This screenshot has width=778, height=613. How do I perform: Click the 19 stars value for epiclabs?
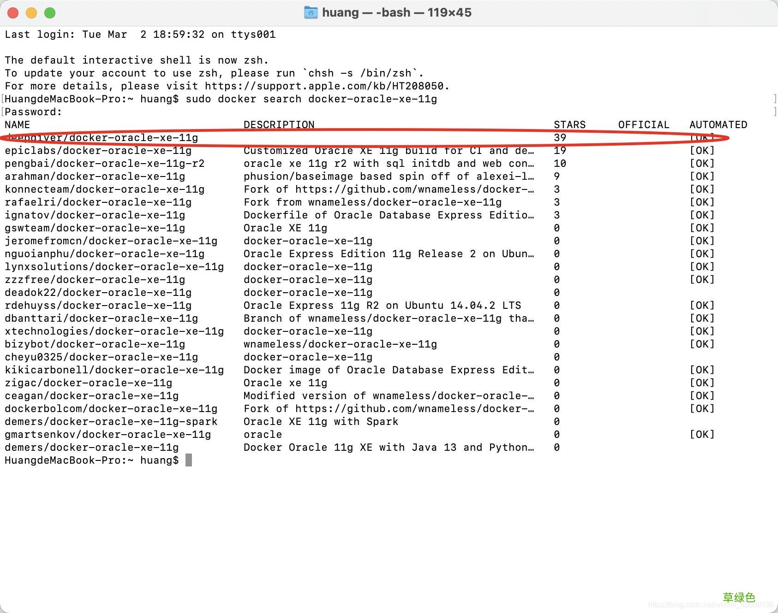click(560, 151)
